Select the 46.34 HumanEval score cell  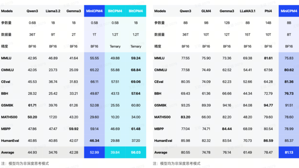94,140
